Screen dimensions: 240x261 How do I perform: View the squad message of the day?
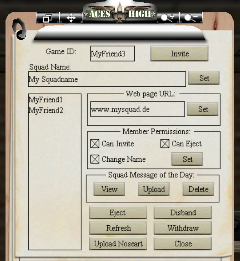tap(109, 189)
